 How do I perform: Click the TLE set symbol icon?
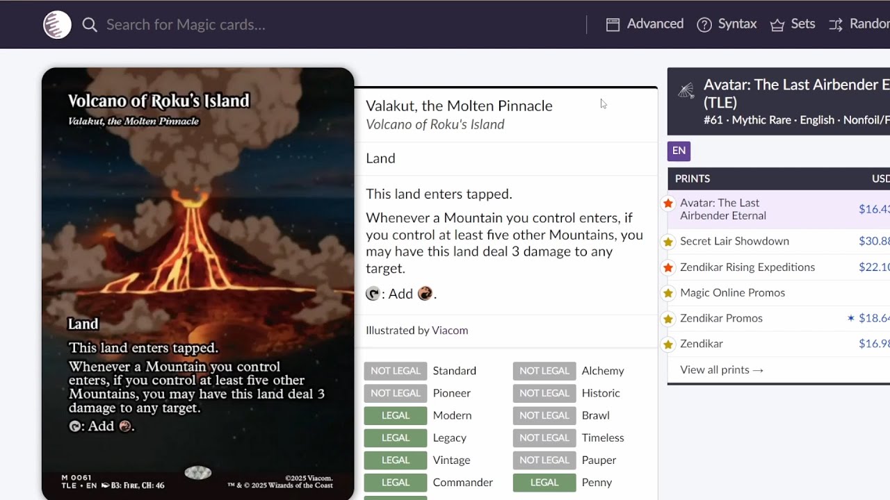(686, 92)
